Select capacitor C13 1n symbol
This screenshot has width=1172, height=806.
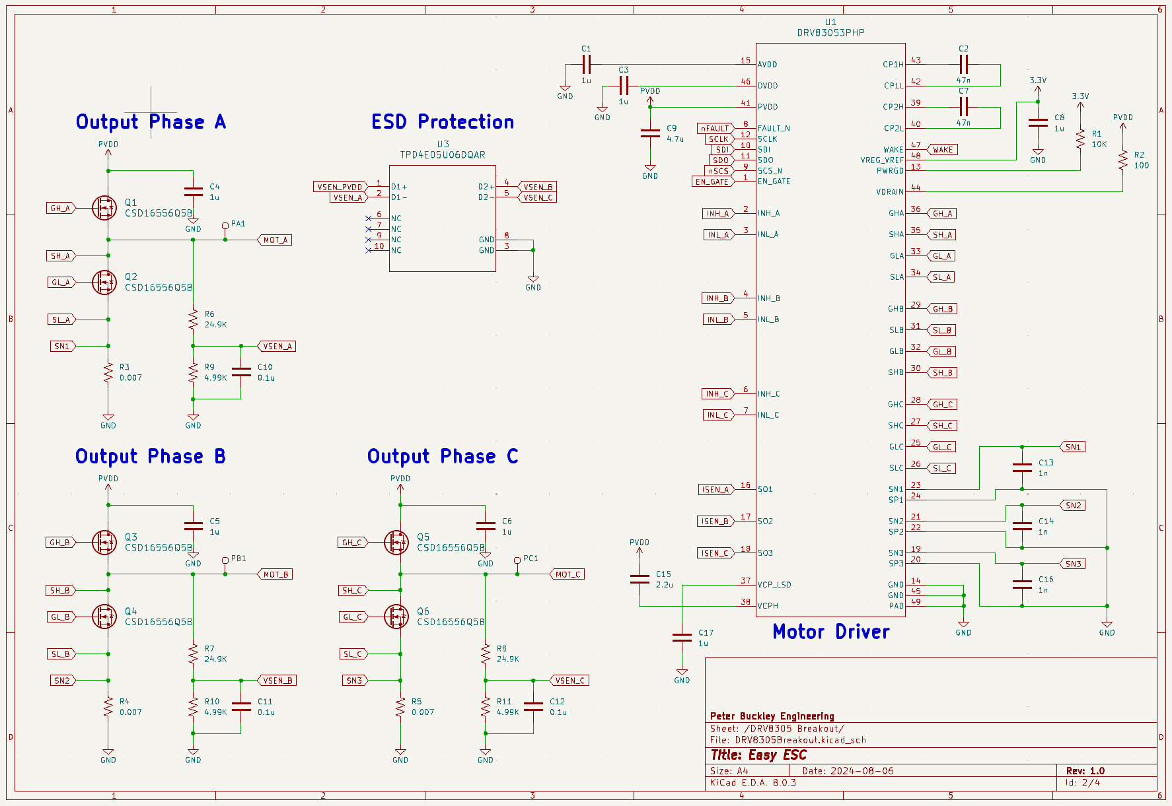tap(1022, 467)
